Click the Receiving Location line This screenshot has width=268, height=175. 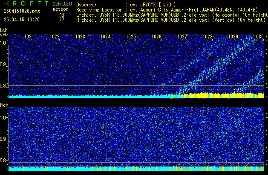pyautogui.click(x=167, y=10)
